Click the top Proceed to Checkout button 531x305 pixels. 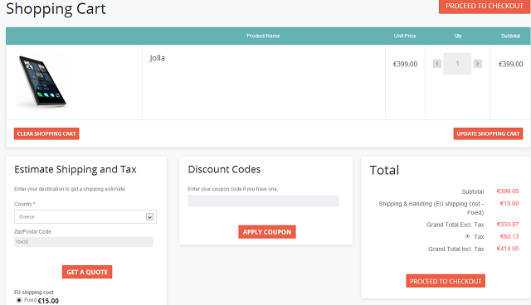click(485, 6)
